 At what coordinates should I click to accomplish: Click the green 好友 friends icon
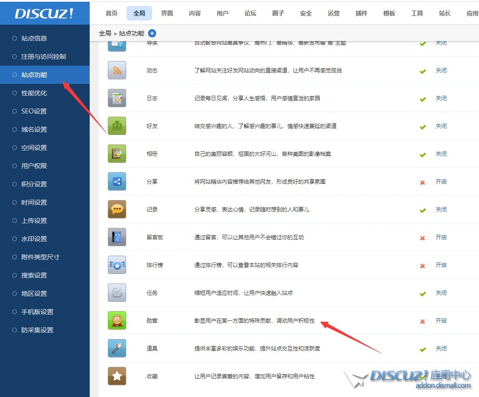[117, 126]
